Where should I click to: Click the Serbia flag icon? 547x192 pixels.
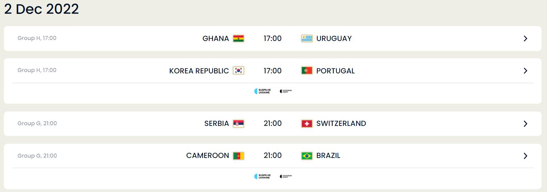238,124
